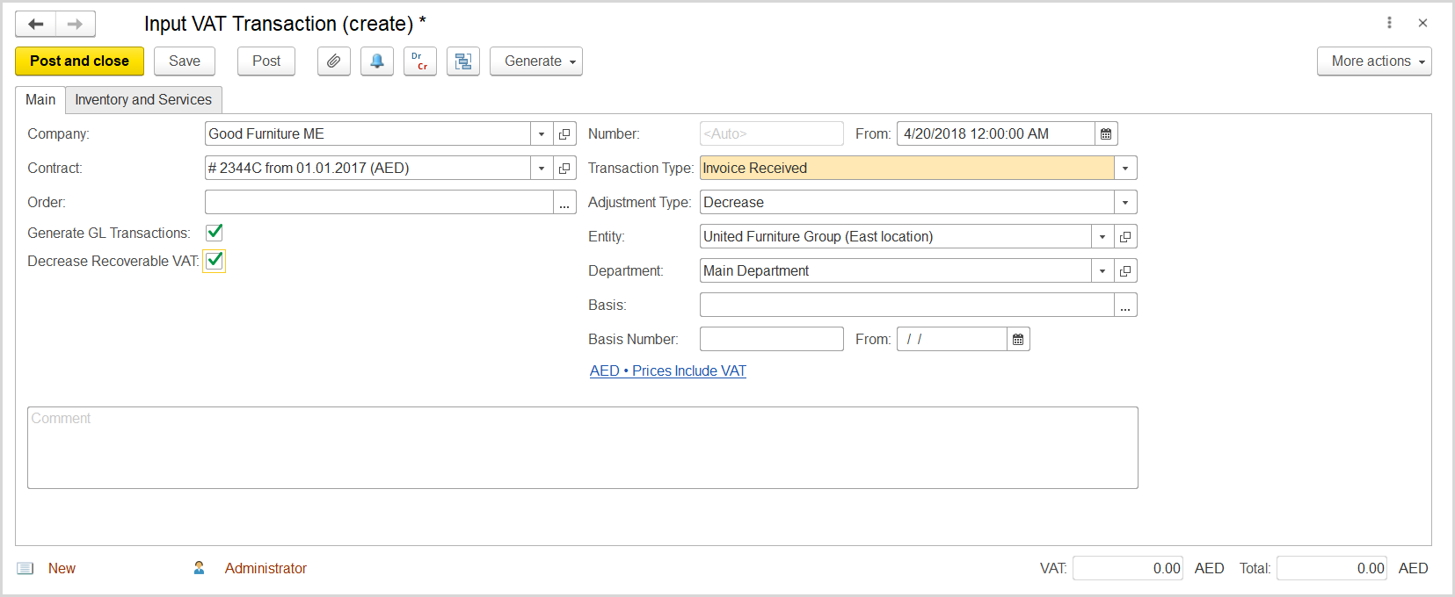Click the document date field 4/20/2018
This screenshot has width=1455, height=597.
point(995,133)
